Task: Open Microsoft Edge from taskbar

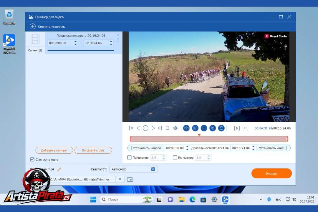Action: click(x=192, y=200)
